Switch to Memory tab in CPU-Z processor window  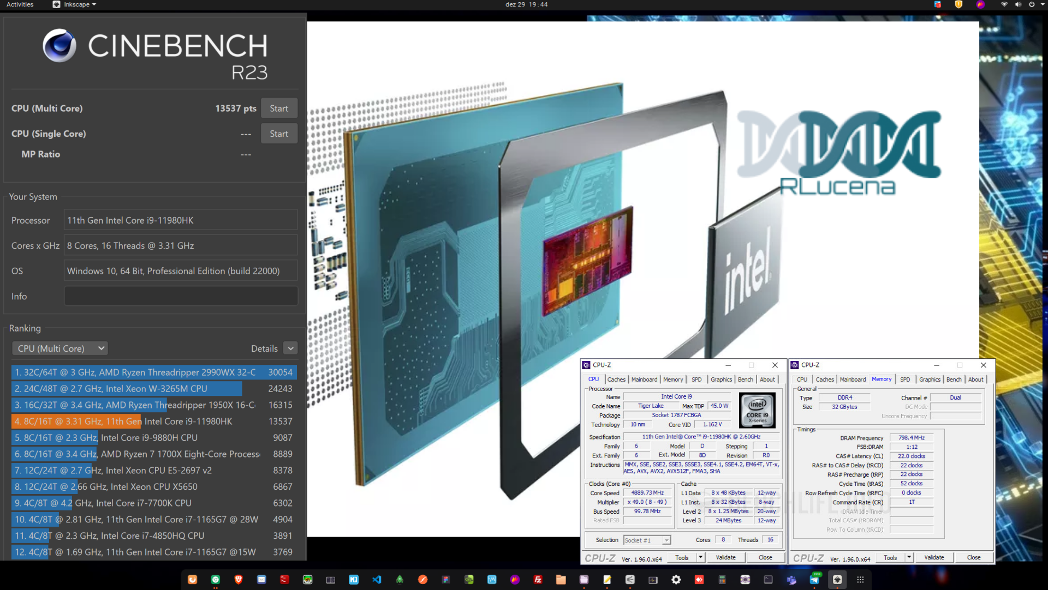pyautogui.click(x=673, y=380)
